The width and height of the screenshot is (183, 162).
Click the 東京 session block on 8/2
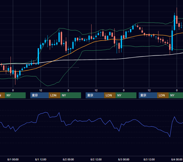coord(95,95)
